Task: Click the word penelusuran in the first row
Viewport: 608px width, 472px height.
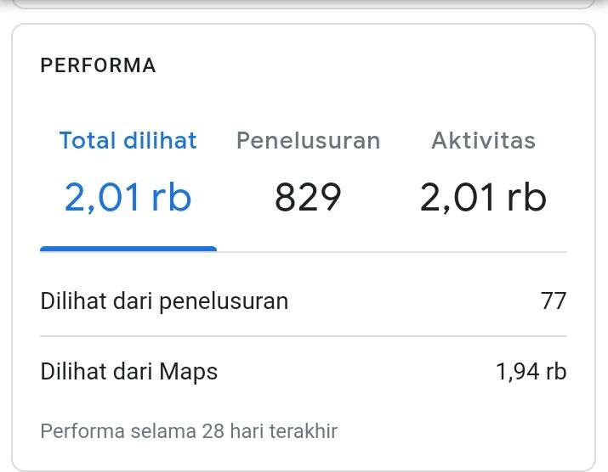Action: pos(224,301)
